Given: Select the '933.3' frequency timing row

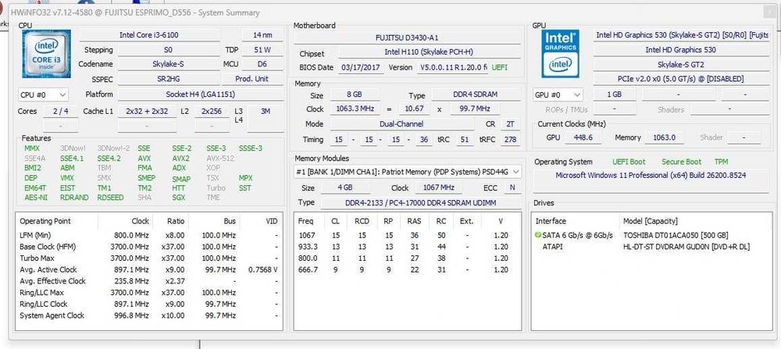Looking at the screenshot, I should [407, 247].
